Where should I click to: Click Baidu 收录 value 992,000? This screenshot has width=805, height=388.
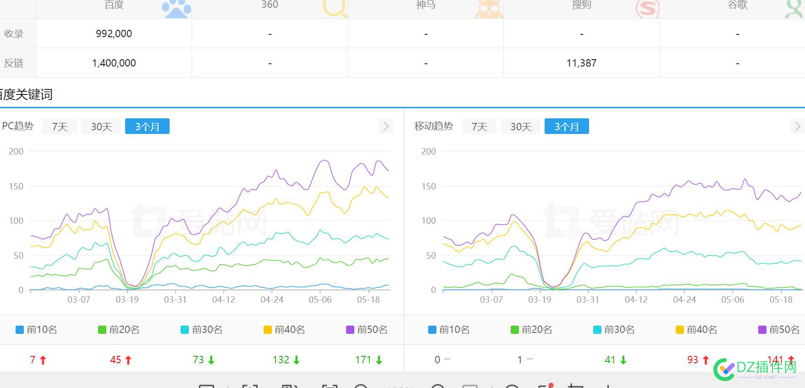point(114,33)
